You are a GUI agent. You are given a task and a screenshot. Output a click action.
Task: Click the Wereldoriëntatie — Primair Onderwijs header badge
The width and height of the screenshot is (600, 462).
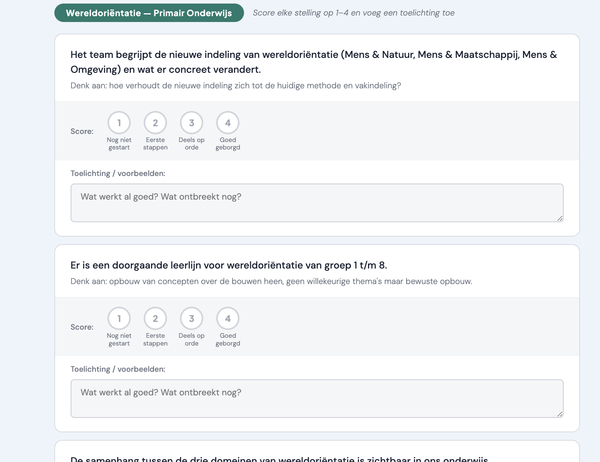point(149,13)
